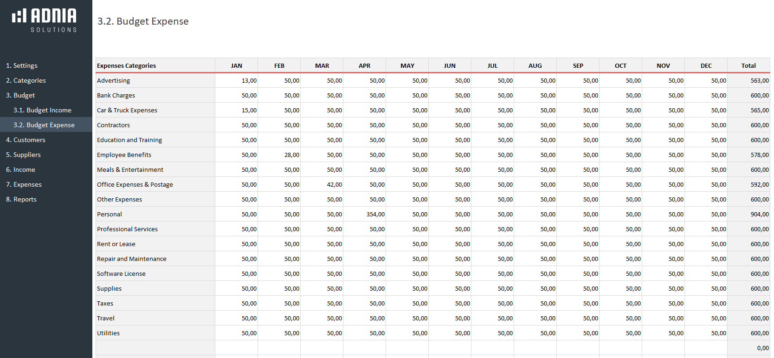Navigate to 4. Customers
This screenshot has height=358, width=774.
(x=26, y=140)
